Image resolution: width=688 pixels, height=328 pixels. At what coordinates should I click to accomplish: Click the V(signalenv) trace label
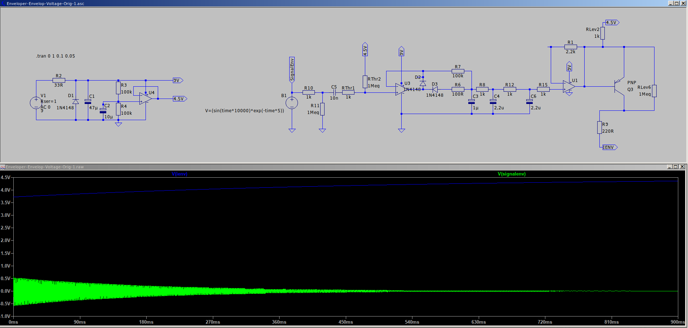(x=511, y=174)
